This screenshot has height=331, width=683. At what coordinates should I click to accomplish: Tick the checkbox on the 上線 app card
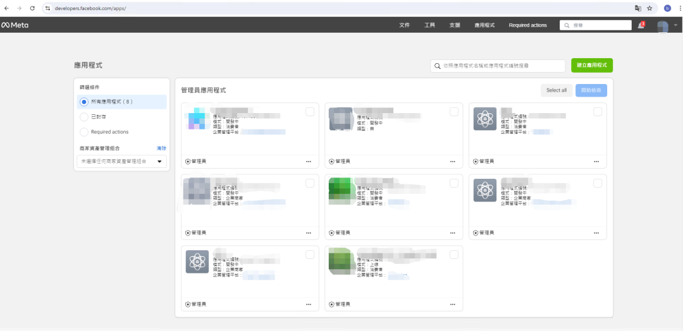coord(454,255)
